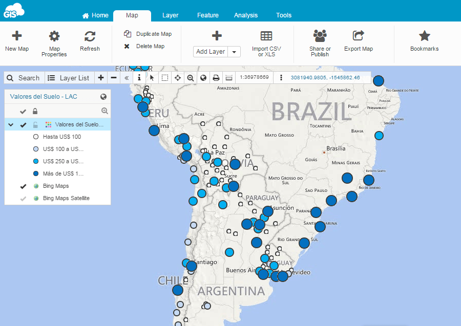Image resolution: width=461 pixels, height=326 pixels.
Task: Open the Search panel in the sidebar
Action: 24,78
